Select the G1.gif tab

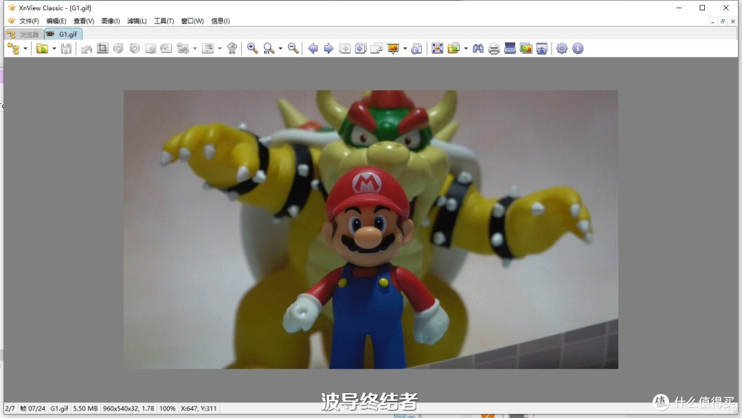[63, 34]
